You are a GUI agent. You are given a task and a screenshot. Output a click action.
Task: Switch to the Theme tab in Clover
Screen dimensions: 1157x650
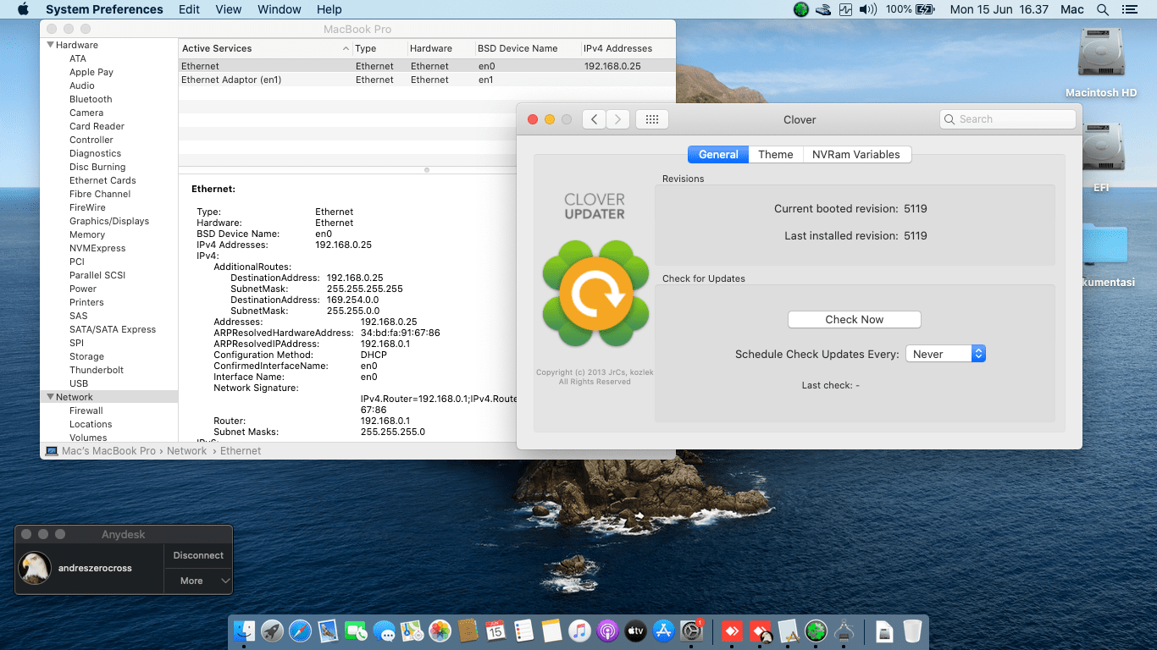pos(776,154)
